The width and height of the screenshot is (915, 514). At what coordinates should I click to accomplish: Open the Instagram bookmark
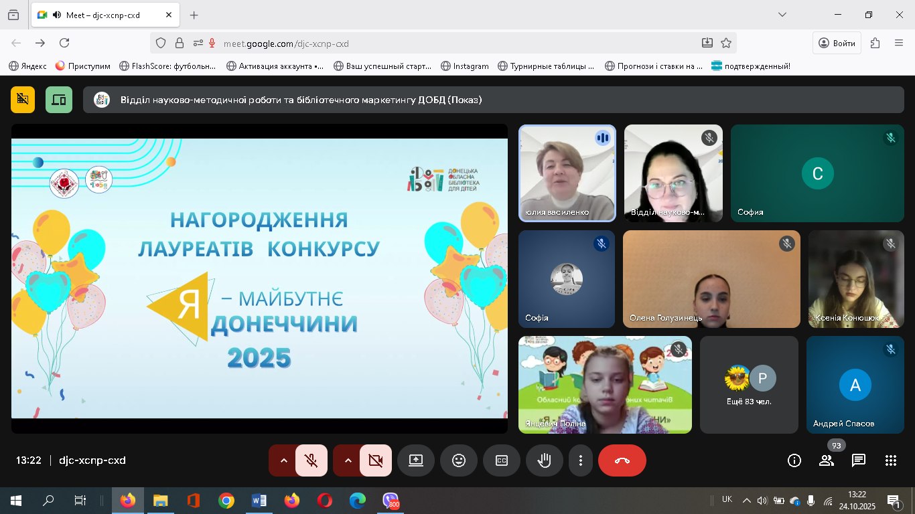[x=465, y=66]
